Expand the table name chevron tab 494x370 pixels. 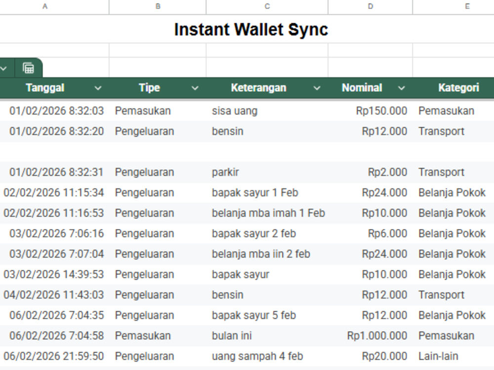(x=4, y=68)
